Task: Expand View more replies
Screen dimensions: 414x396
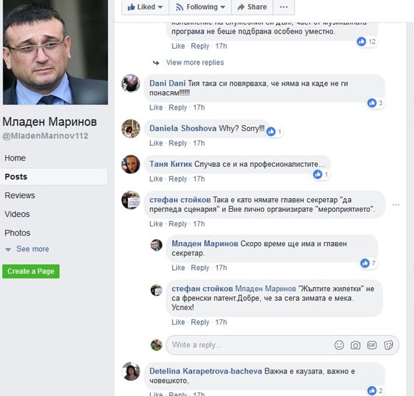Action: (194, 63)
